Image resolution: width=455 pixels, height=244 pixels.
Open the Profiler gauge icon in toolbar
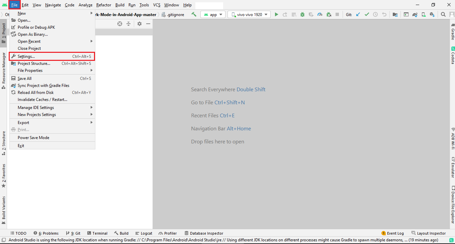[x=320, y=15]
